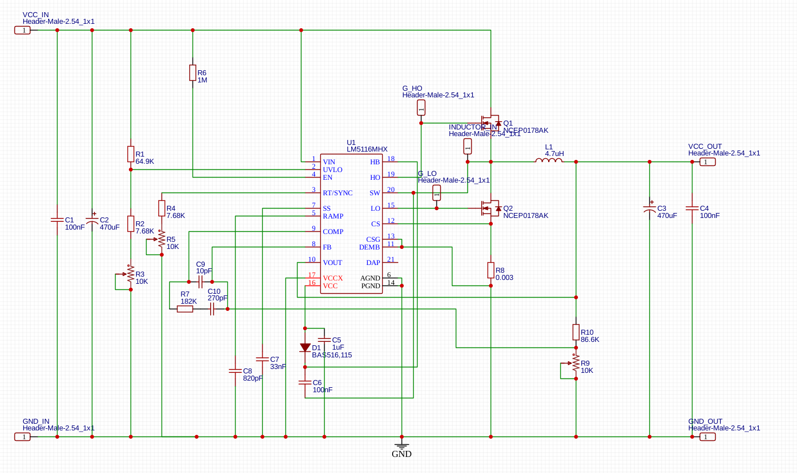Click the FB pin label
Image resolution: width=797 pixels, height=473 pixels.
pos(327,247)
